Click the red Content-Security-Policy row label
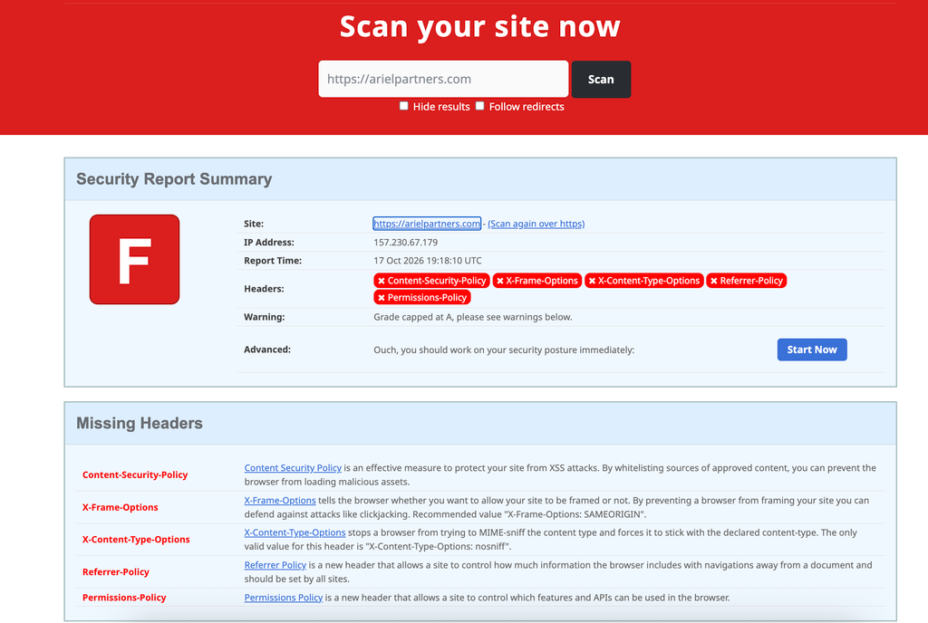The image size is (928, 623). [x=135, y=474]
